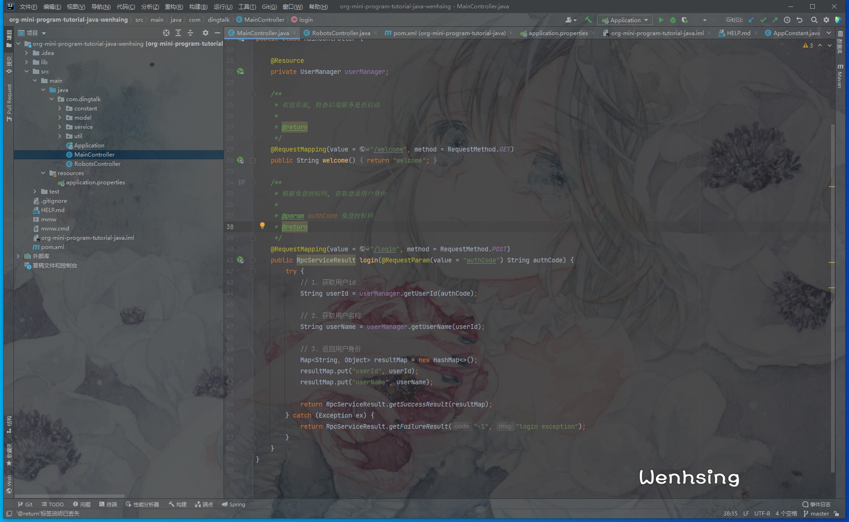Click gutter endpoint icon beside the login method

click(241, 260)
